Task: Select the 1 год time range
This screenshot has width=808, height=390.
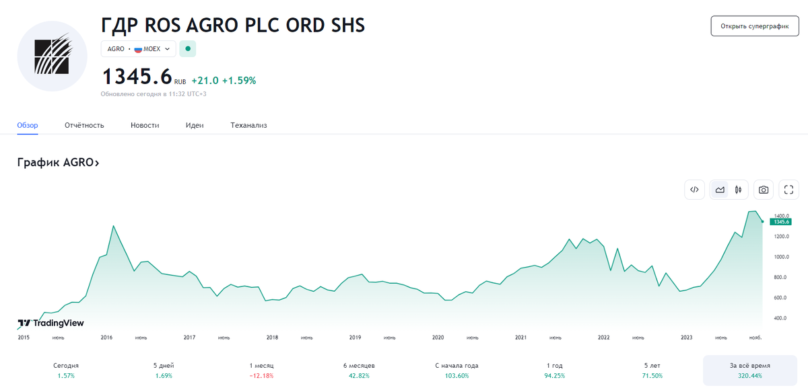Action: [x=555, y=370]
